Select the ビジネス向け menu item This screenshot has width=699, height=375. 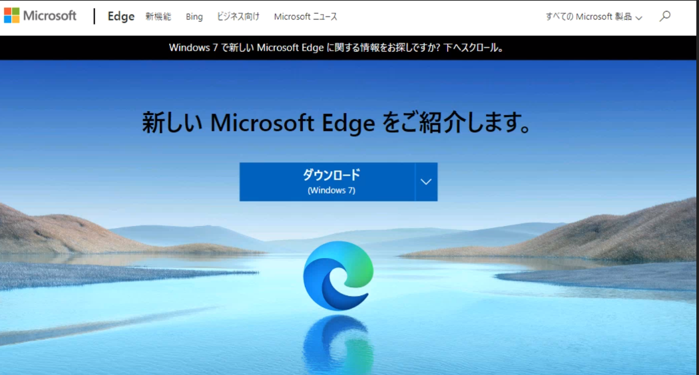point(238,17)
